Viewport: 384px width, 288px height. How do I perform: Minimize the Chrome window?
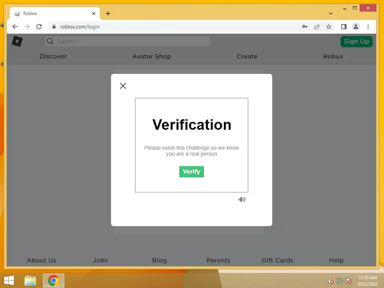point(345,9)
